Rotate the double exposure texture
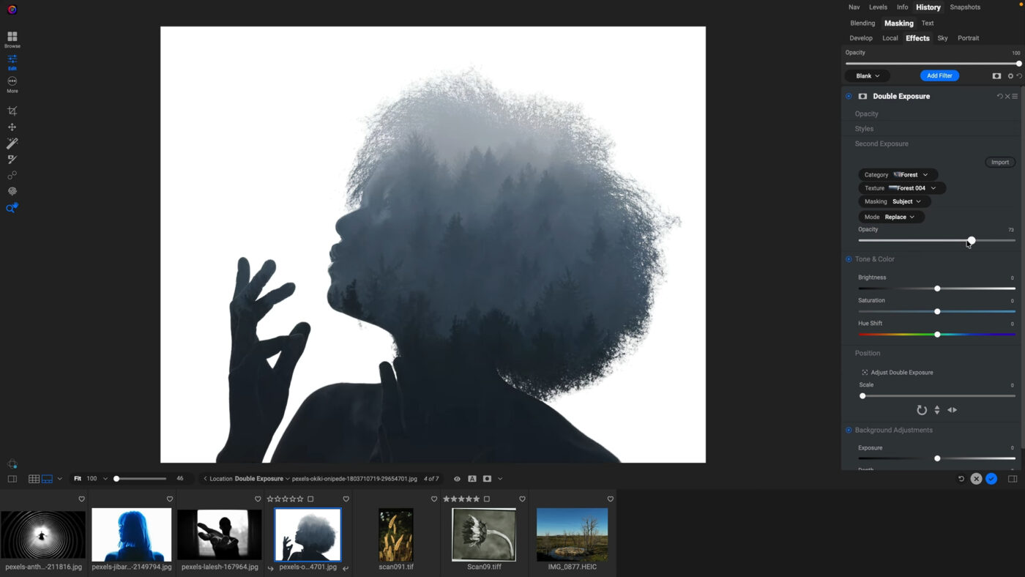The width and height of the screenshot is (1025, 577). pyautogui.click(x=922, y=410)
